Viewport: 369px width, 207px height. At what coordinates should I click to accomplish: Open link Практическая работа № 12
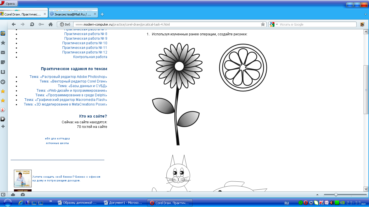tap(85, 52)
